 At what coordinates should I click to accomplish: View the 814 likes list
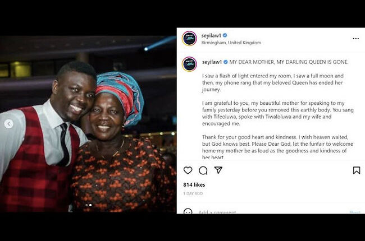tap(194, 185)
